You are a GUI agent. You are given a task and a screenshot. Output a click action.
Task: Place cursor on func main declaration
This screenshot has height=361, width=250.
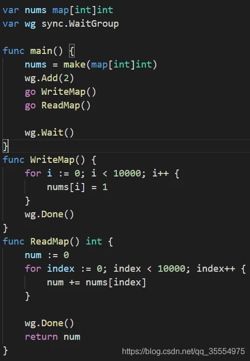(32, 50)
